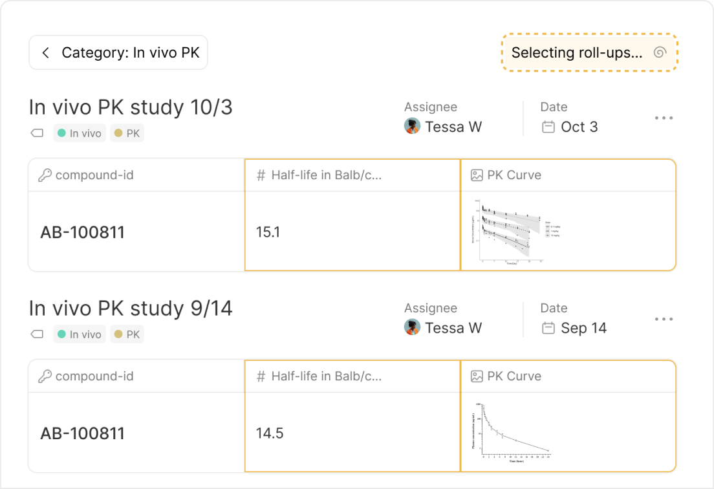
Task: Select the PK tag on study 9/14
Action: [127, 334]
